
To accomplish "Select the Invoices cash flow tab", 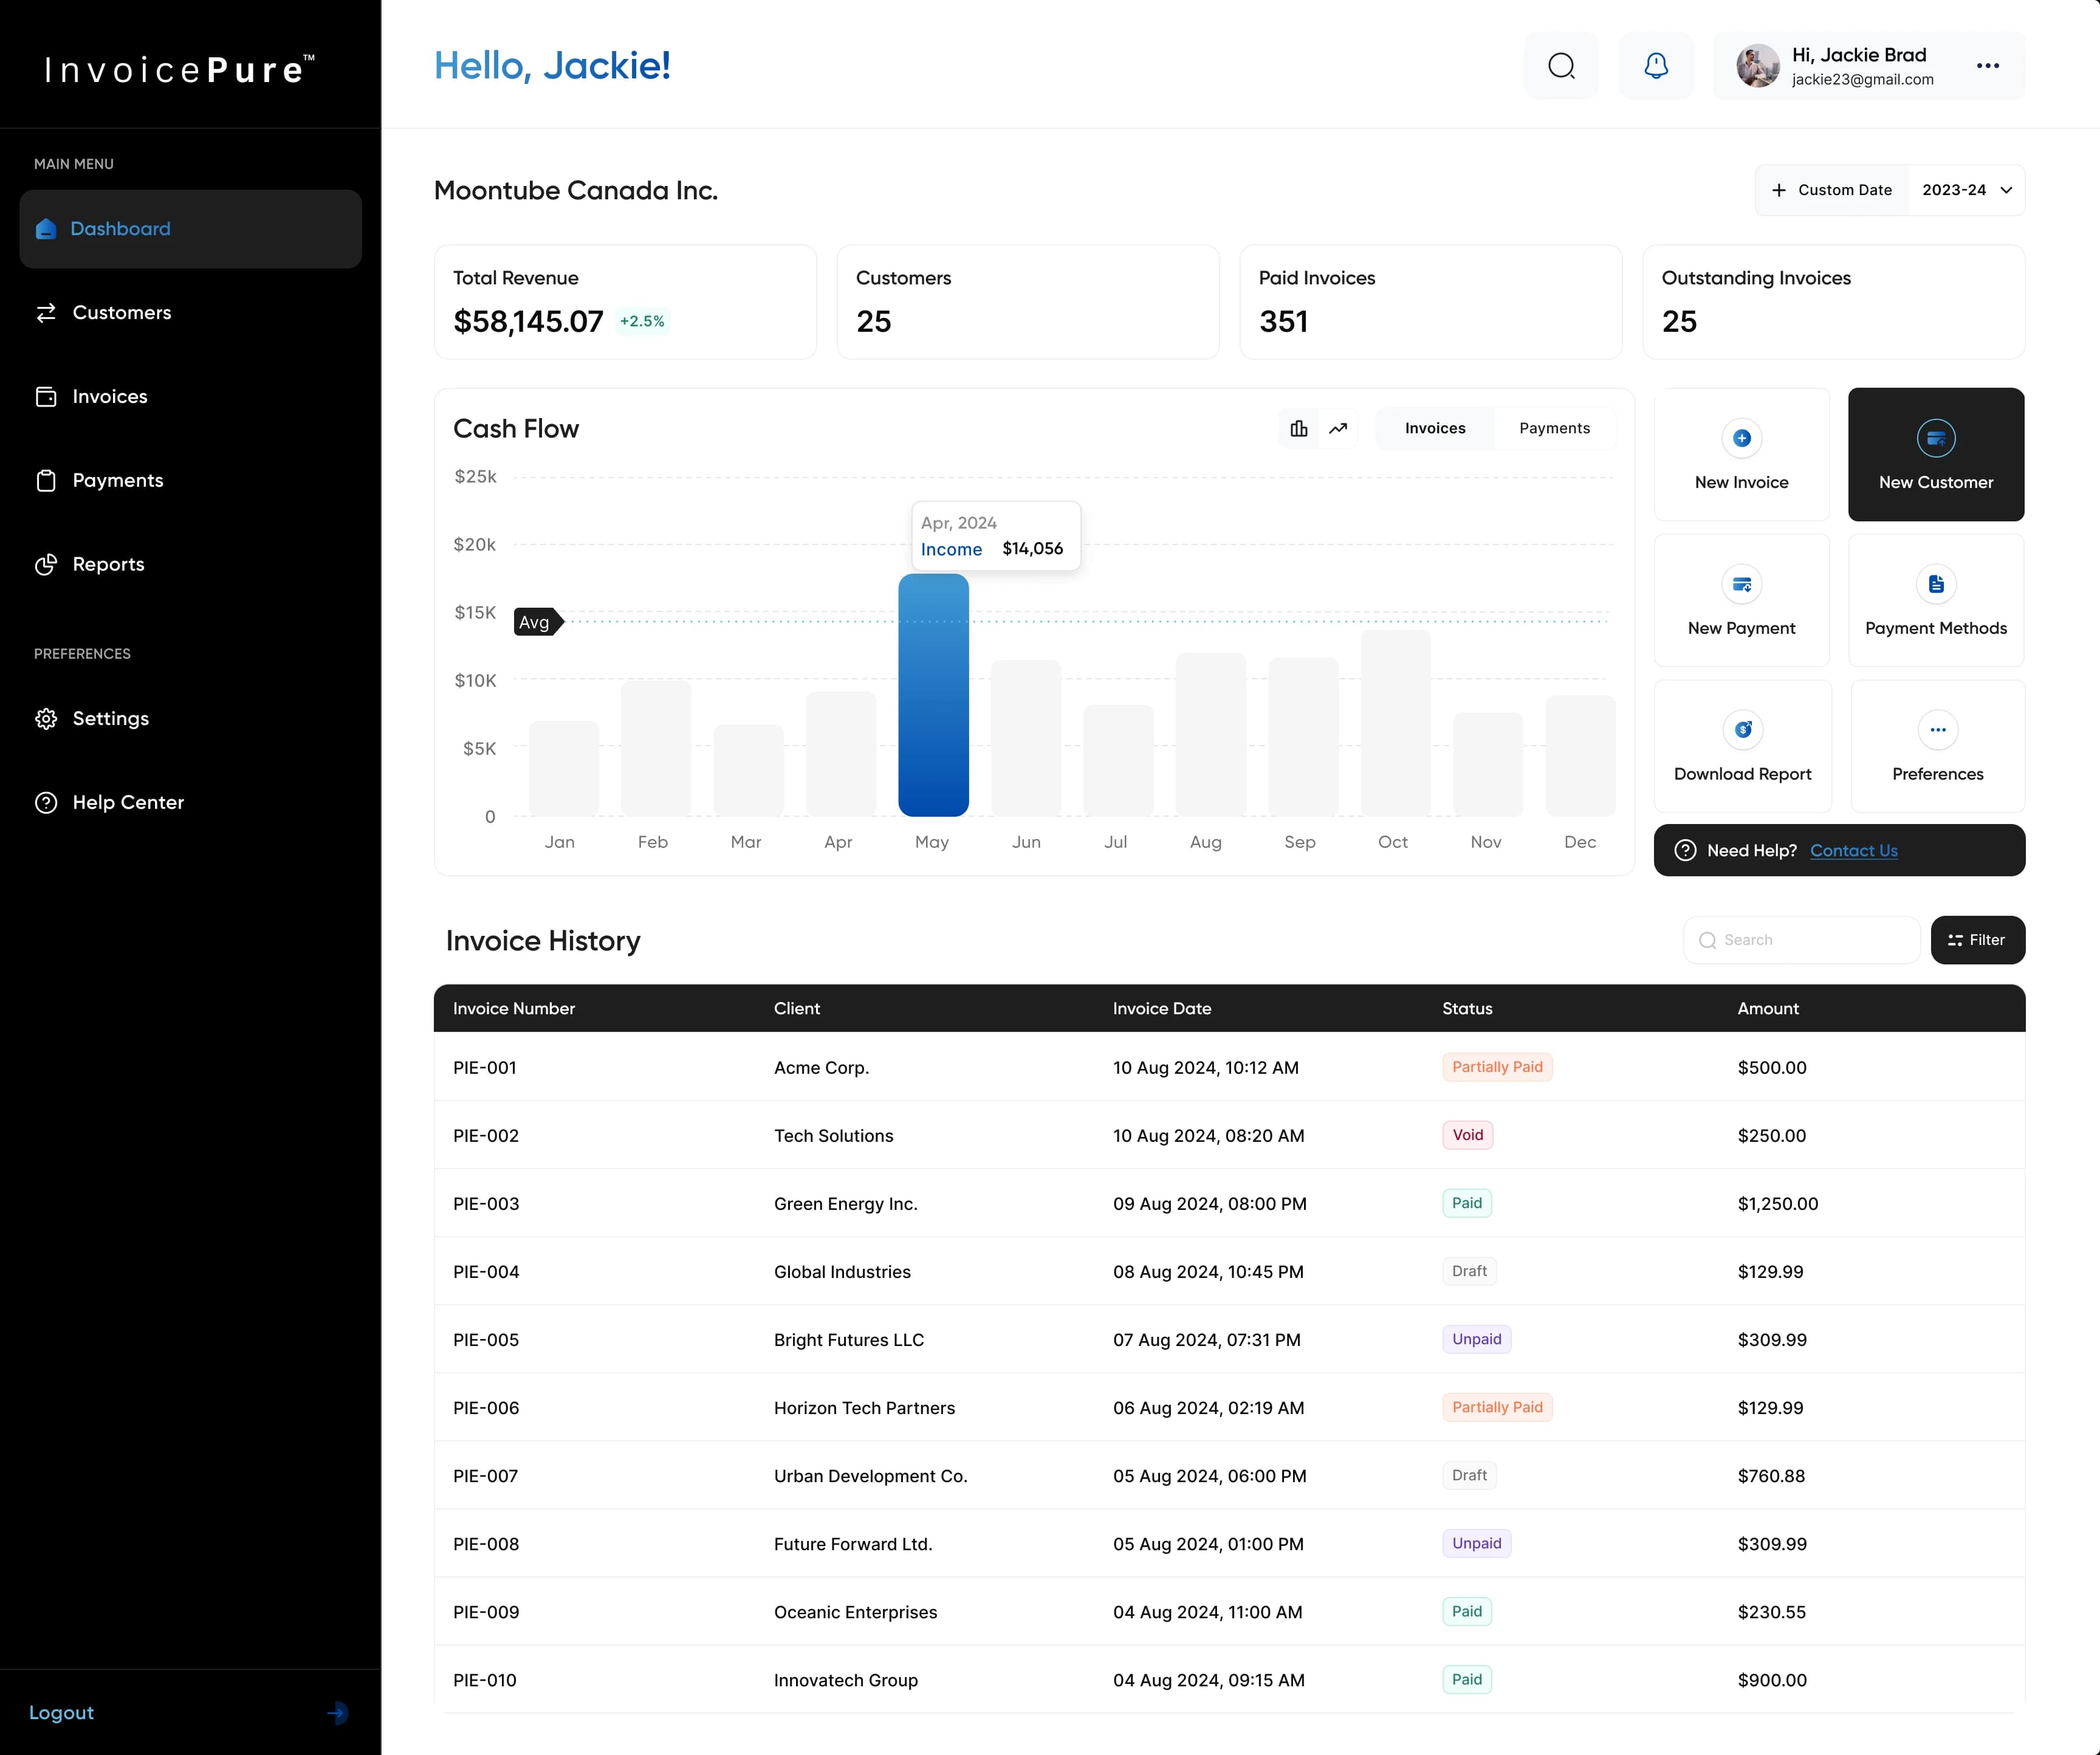I will [x=1435, y=428].
